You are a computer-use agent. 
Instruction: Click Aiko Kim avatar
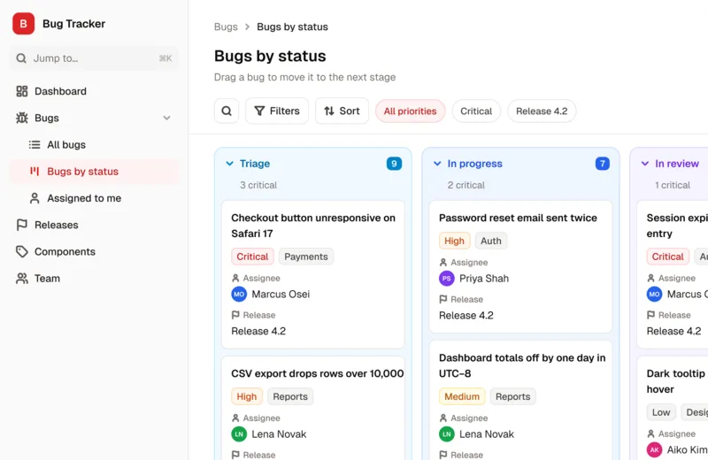coord(654,450)
